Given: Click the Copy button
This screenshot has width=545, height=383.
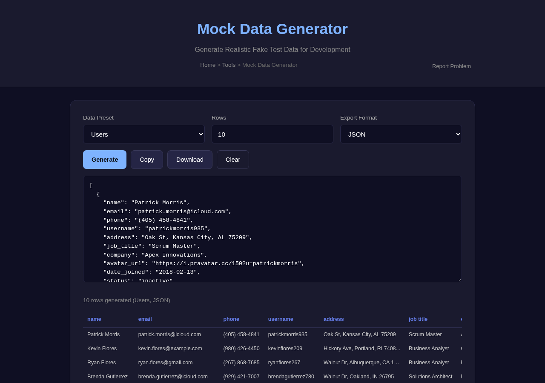Looking at the screenshot, I should (x=147, y=160).
